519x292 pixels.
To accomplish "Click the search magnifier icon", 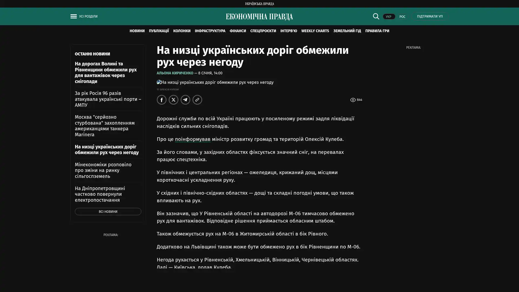I will 376,16.
